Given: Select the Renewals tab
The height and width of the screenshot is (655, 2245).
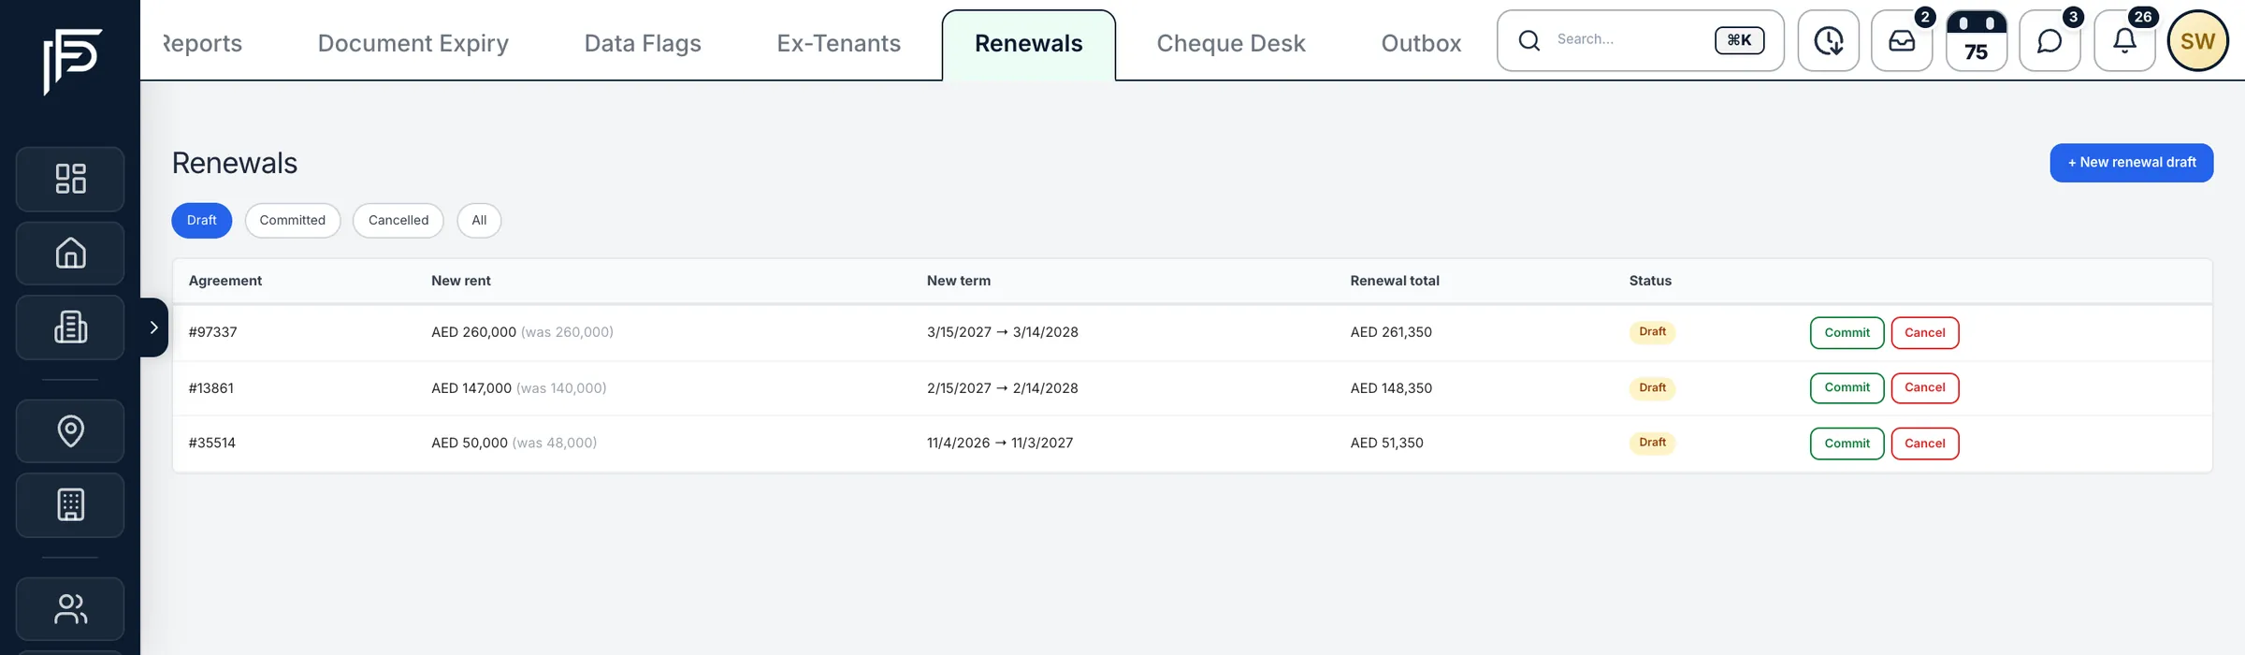Looking at the screenshot, I should point(1029,44).
